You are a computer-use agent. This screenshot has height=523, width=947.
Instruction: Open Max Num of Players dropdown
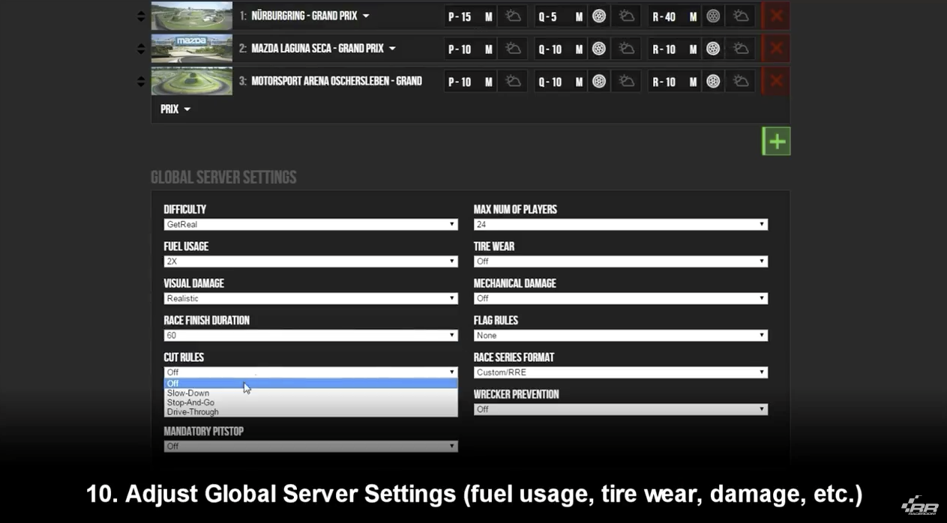pos(621,224)
